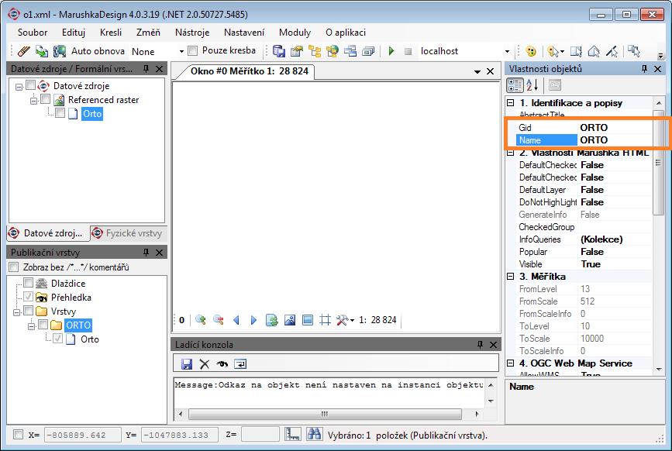Open the hammer and wrench tools menu

345,320
